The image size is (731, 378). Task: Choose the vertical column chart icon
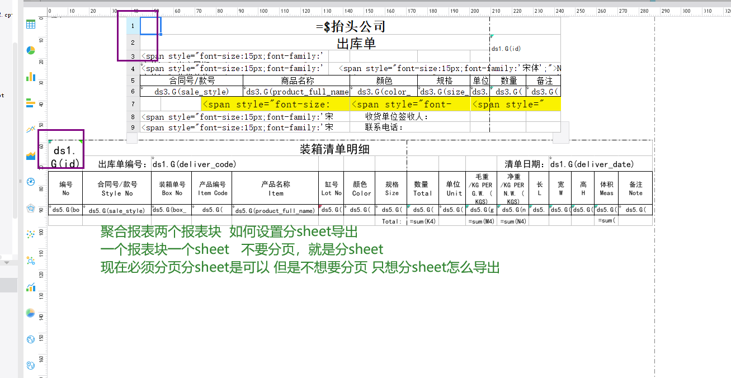click(31, 77)
